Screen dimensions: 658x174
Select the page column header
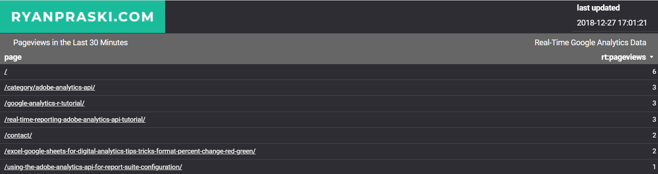tap(13, 57)
